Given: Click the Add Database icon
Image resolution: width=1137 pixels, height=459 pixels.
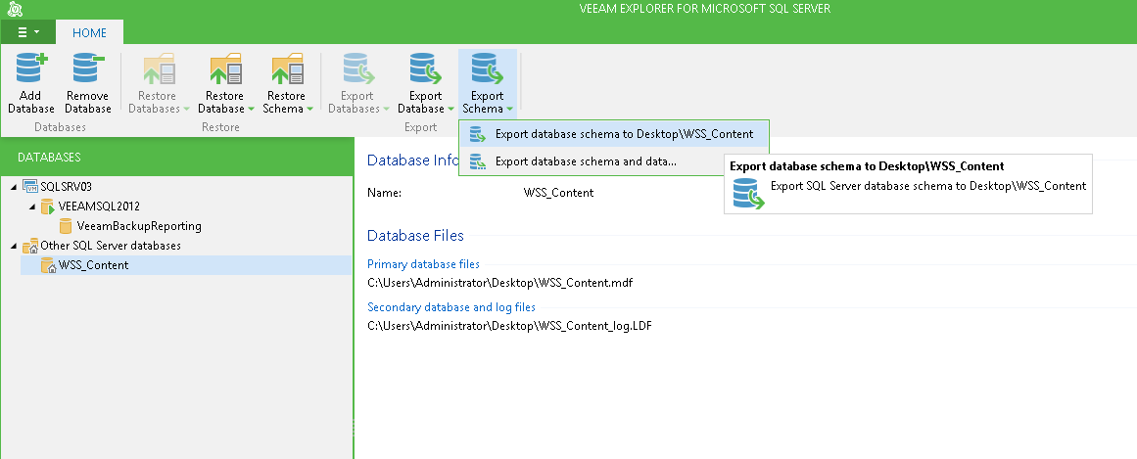Looking at the screenshot, I should (31, 69).
